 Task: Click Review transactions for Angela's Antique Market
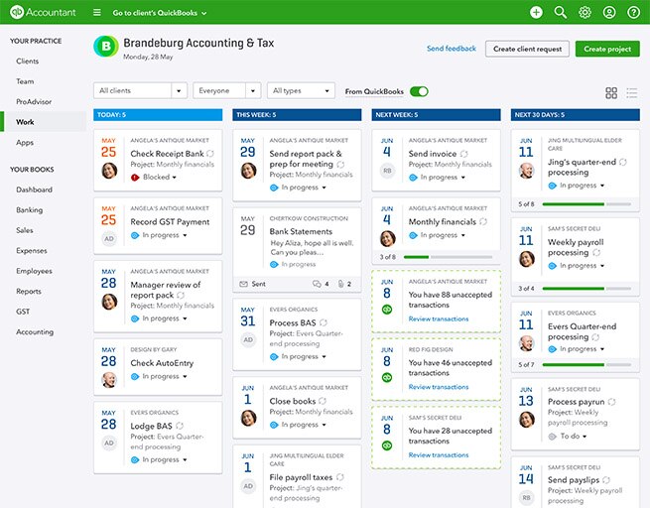pos(439,319)
